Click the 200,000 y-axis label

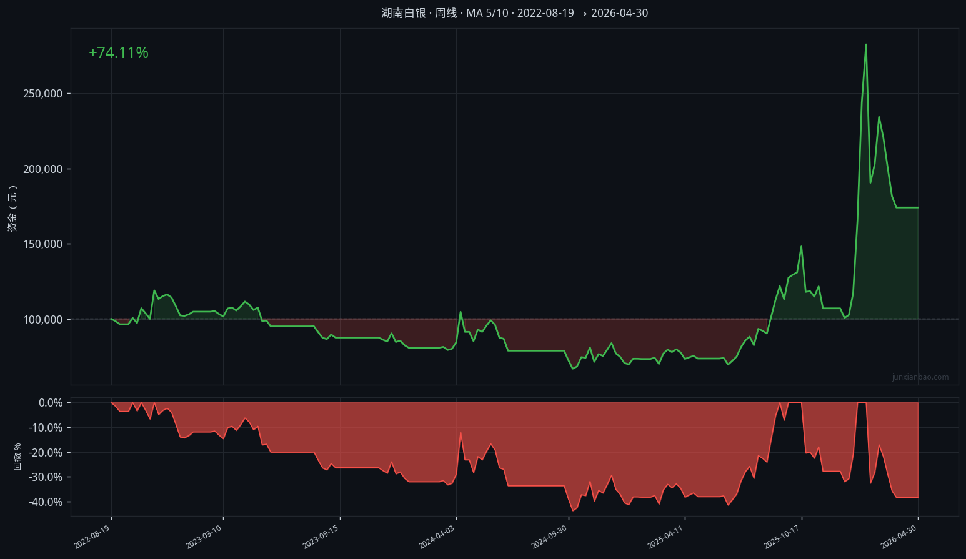(43, 169)
